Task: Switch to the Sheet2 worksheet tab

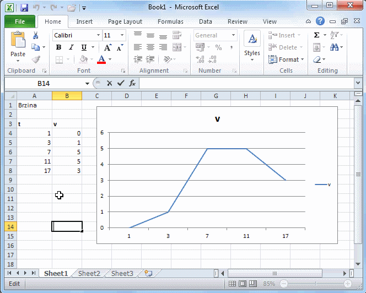Action: [x=89, y=273]
